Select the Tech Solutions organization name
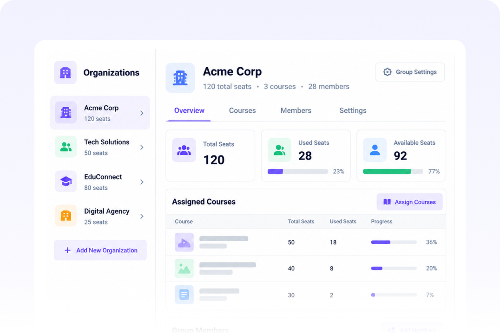500x334 pixels. click(107, 142)
